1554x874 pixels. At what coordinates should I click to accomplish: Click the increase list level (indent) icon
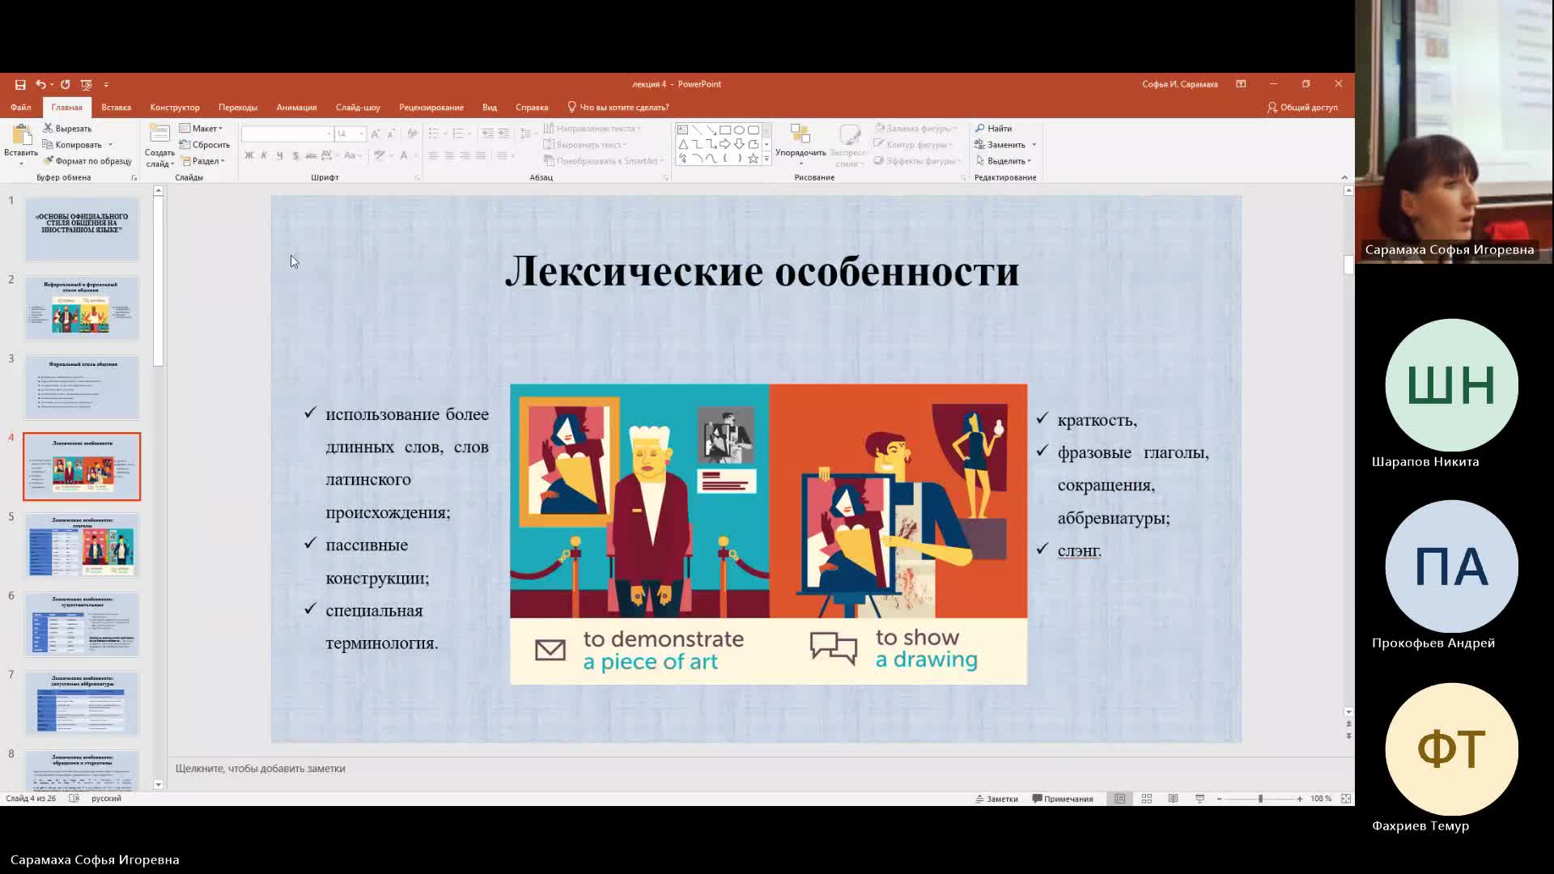coord(503,134)
